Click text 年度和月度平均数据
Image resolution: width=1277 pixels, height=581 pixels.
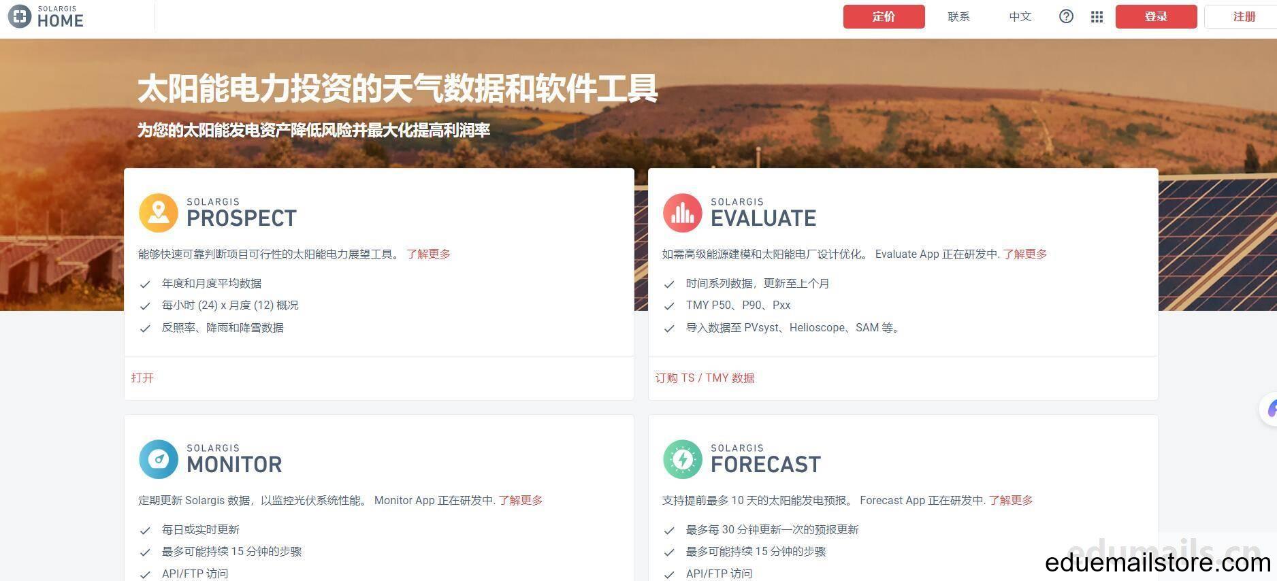coord(212,283)
